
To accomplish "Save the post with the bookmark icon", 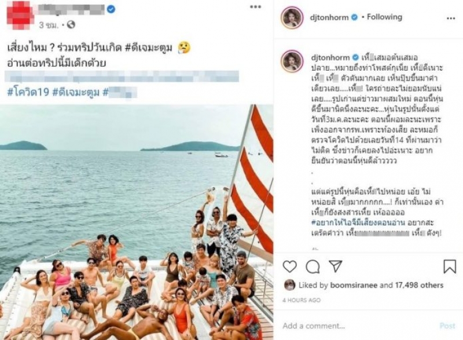I will (x=450, y=266).
